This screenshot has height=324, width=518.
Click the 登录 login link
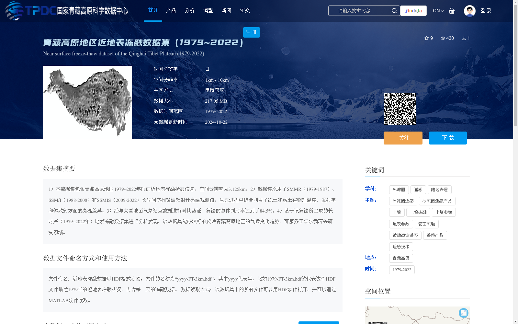coord(486,11)
